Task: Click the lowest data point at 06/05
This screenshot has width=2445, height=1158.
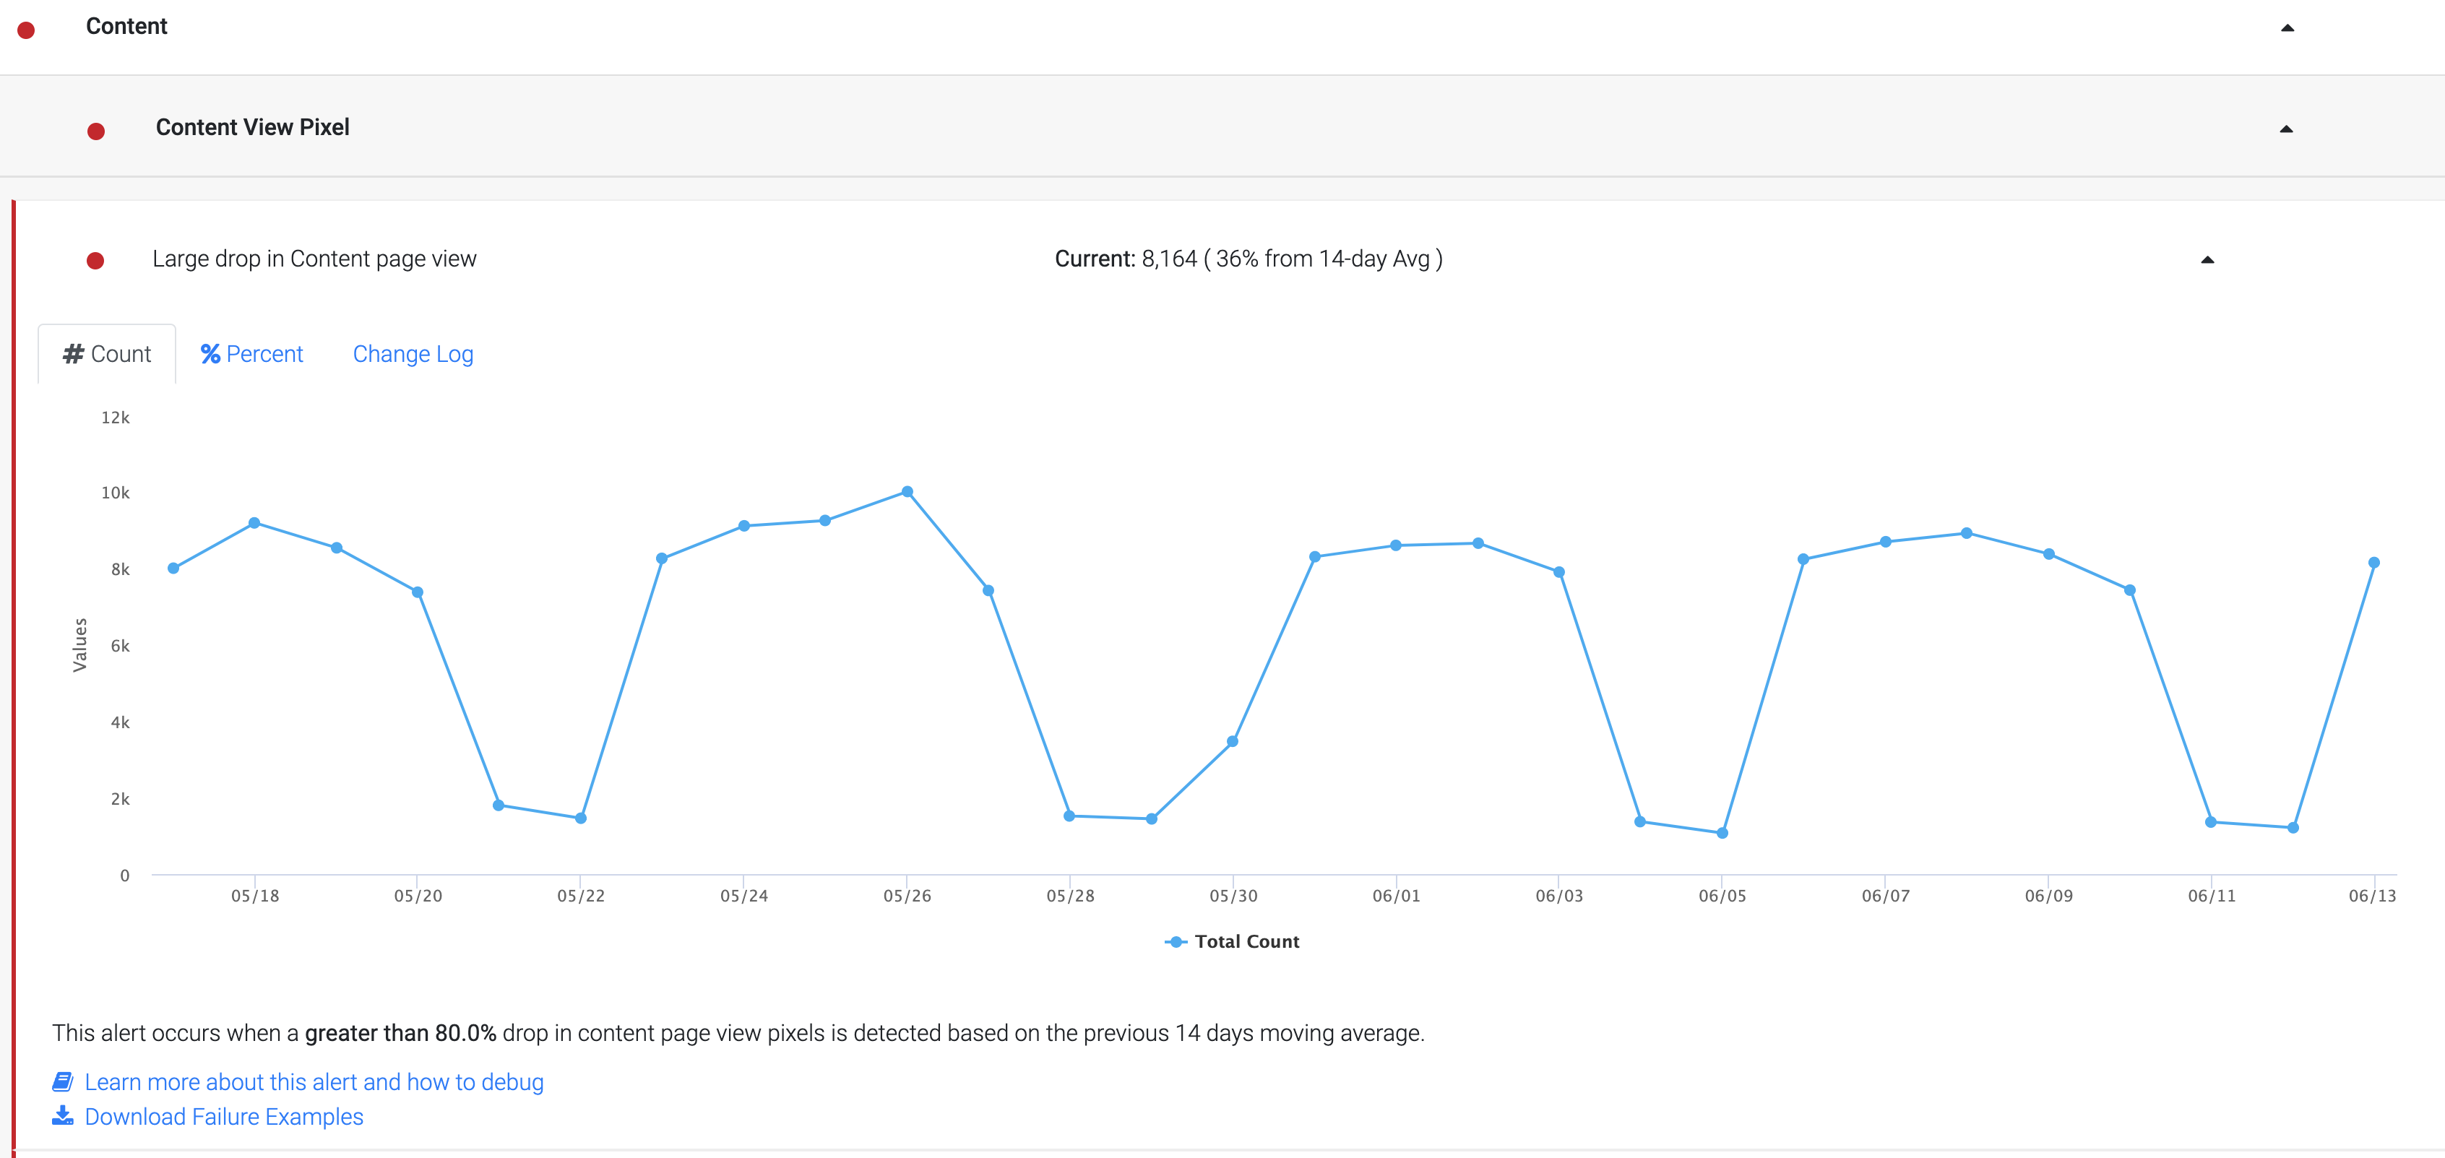Action: tap(1722, 834)
